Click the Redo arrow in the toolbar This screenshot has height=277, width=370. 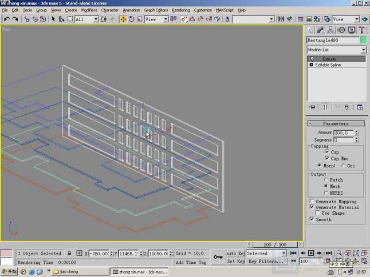[15, 19]
